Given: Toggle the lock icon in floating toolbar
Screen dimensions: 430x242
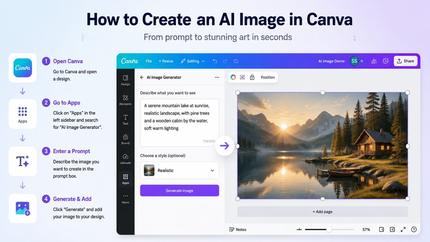Looking at the screenshot, I should (252, 77).
